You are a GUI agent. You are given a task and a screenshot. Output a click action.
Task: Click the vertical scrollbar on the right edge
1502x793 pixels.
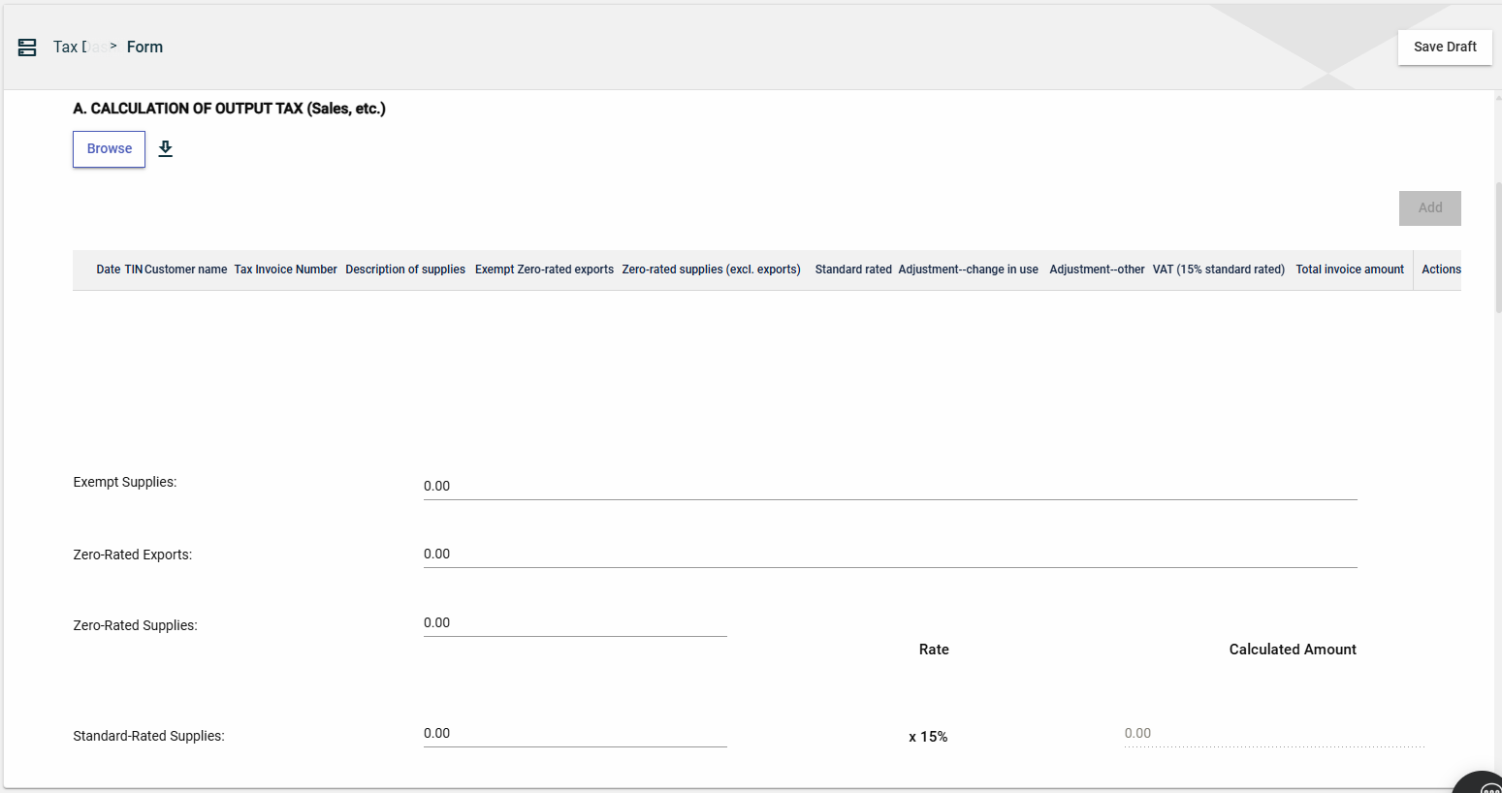tap(1498, 247)
